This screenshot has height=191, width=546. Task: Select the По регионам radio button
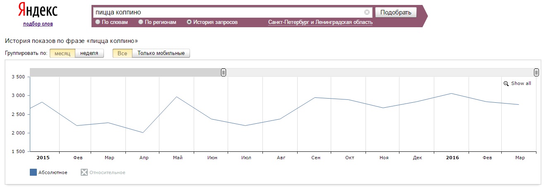point(141,22)
